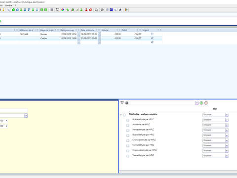This screenshot has width=237, height=178.
Task: Toggle the Urgent checkbox for the Bureau row
Action: click(x=152, y=34)
